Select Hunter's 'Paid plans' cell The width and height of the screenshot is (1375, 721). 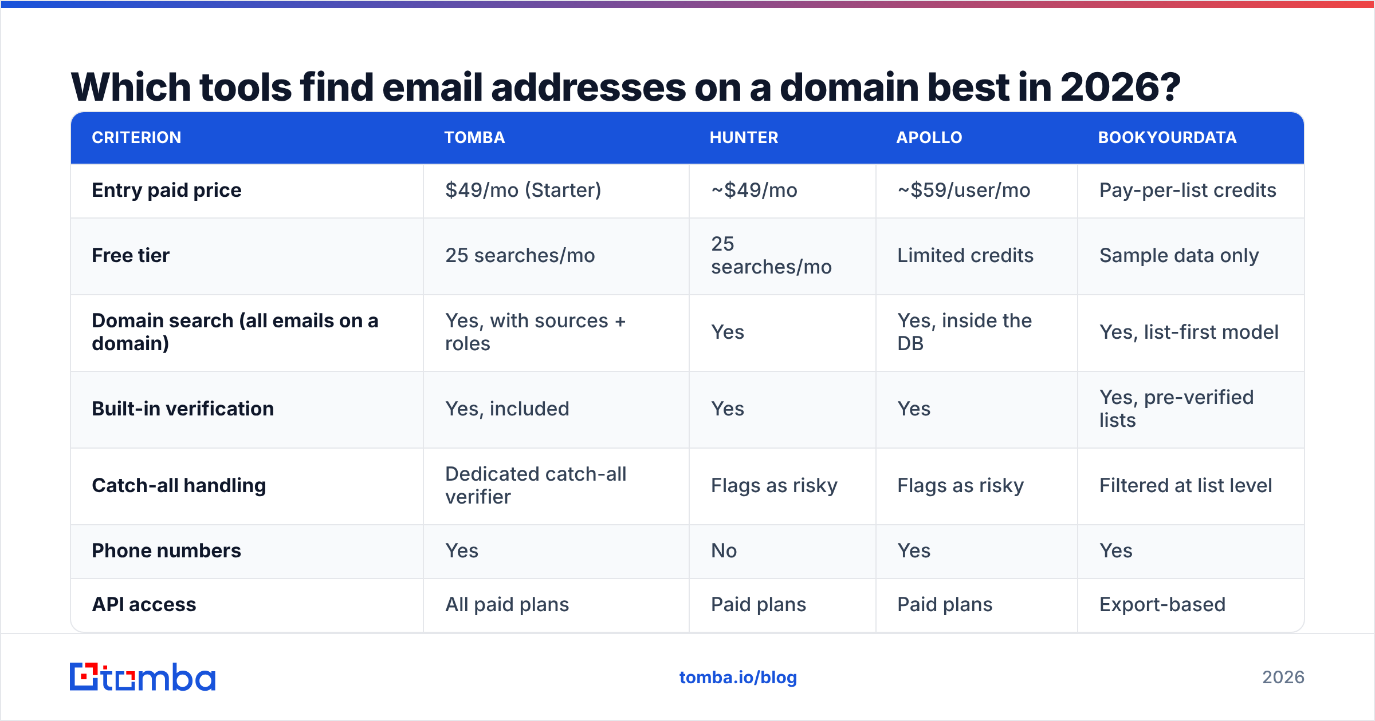pyautogui.click(x=759, y=604)
